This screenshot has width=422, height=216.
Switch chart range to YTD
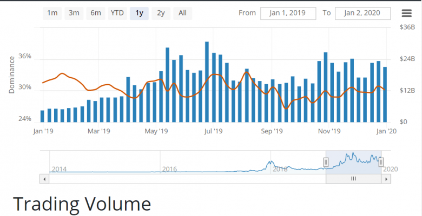[x=117, y=13]
